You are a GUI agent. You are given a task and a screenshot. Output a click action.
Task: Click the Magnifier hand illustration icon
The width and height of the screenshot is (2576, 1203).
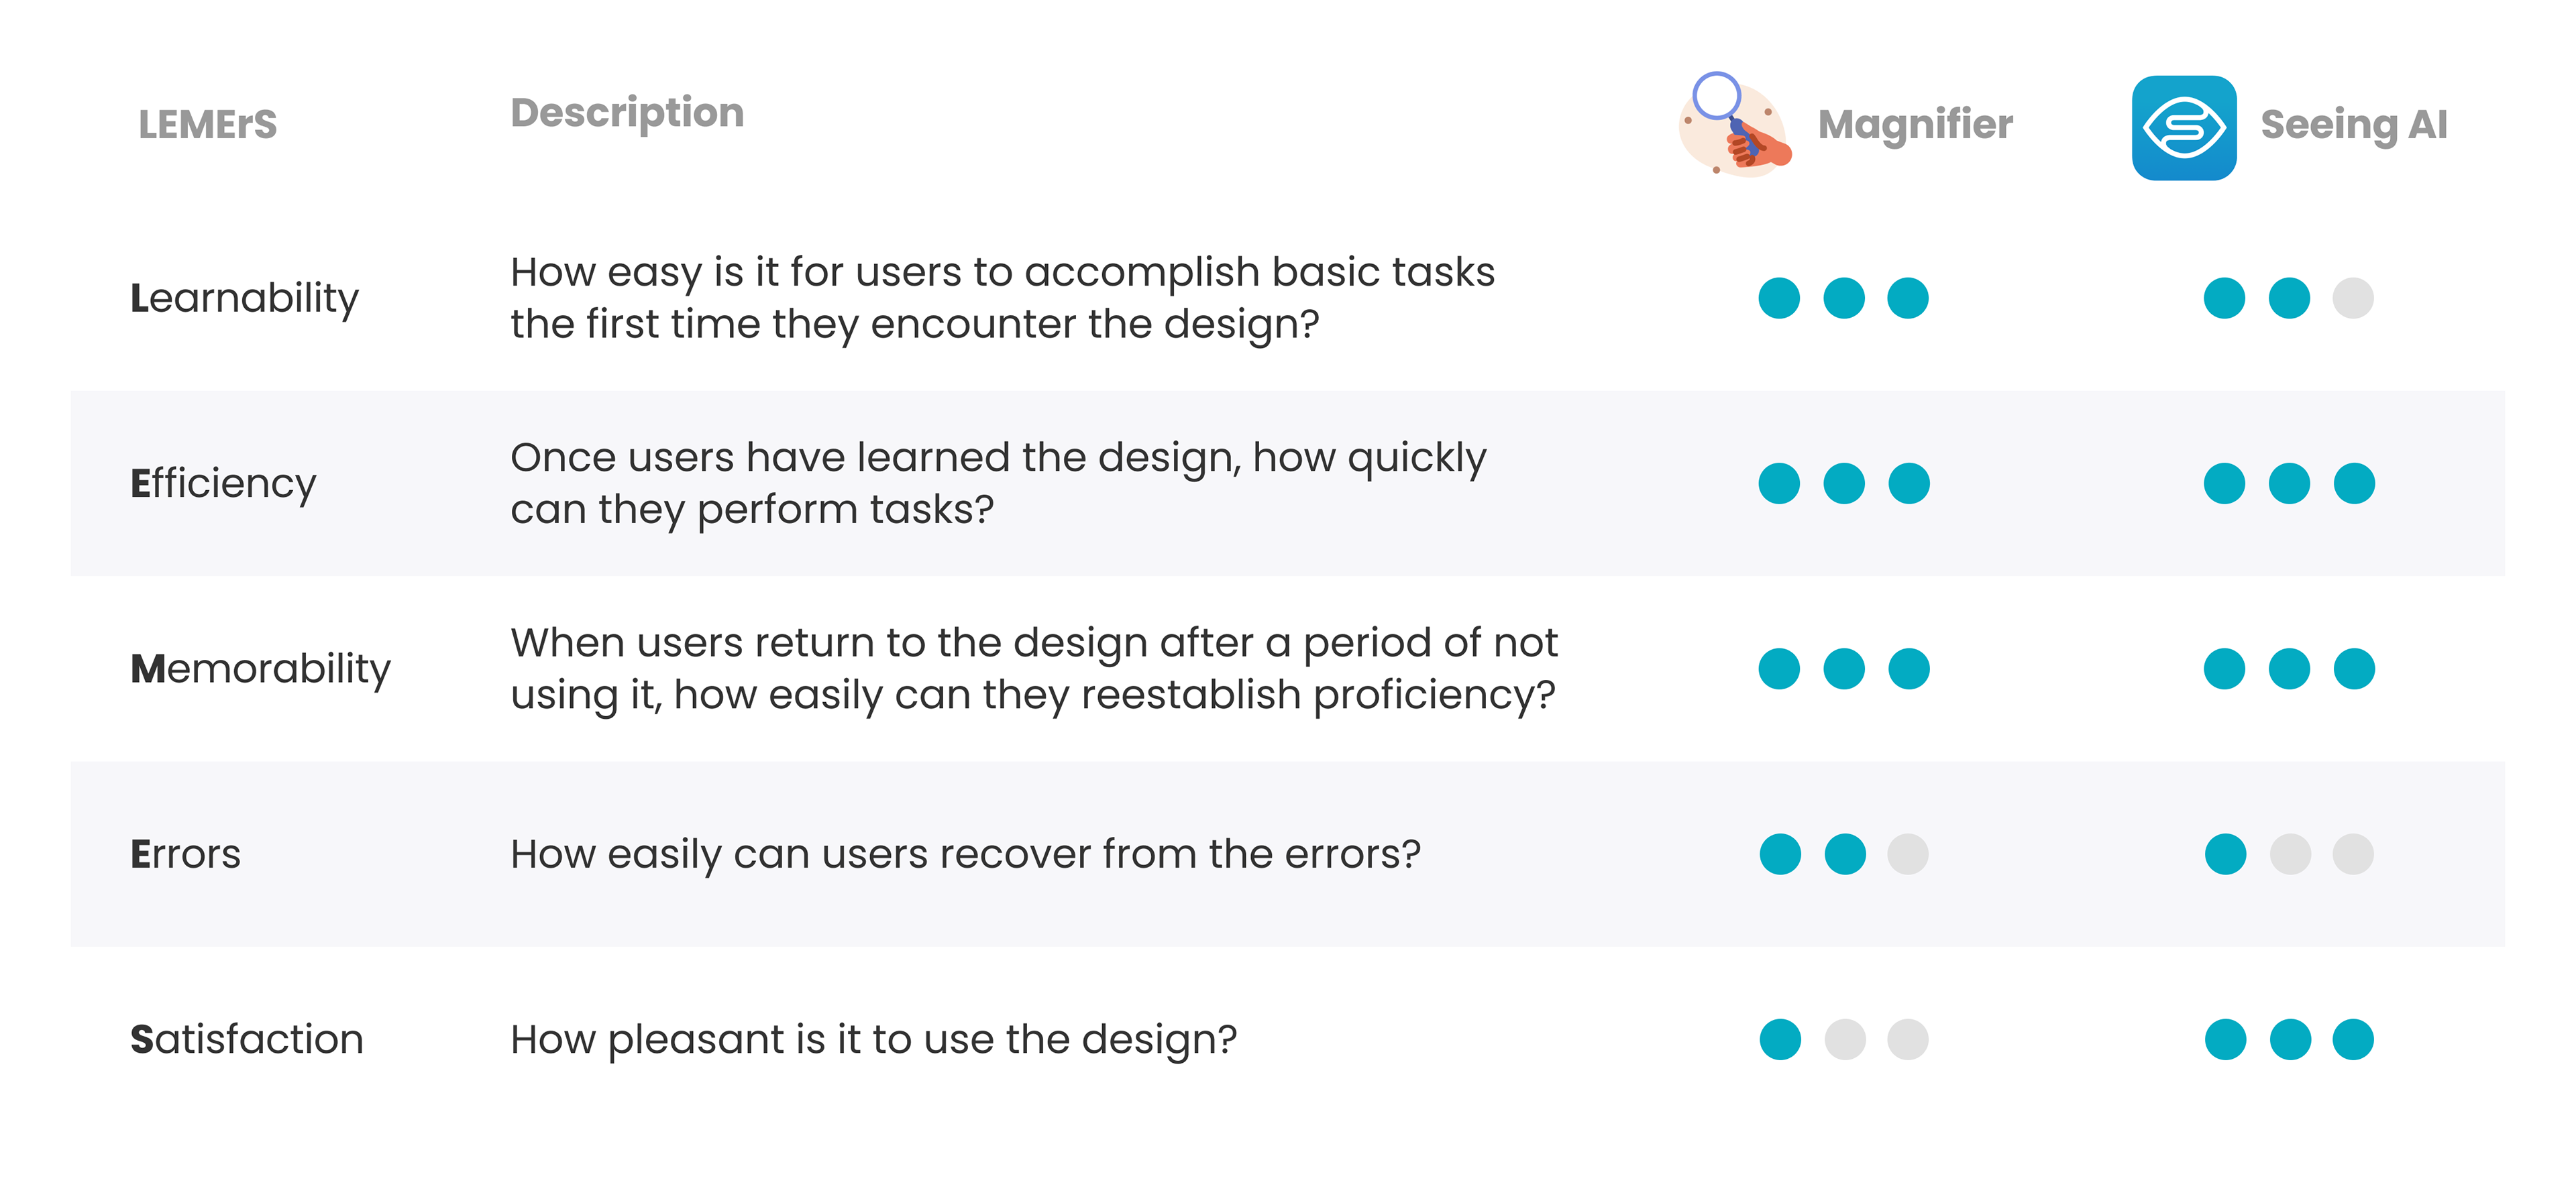(x=1735, y=125)
